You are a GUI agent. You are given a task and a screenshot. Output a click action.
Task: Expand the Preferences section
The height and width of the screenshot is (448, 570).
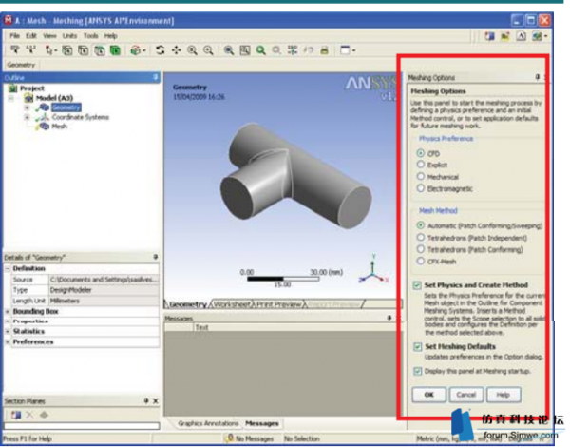(x=8, y=342)
